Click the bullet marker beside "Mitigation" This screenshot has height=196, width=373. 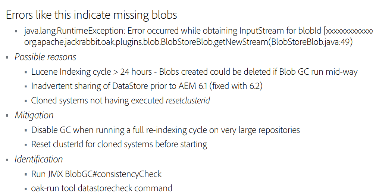7,116
